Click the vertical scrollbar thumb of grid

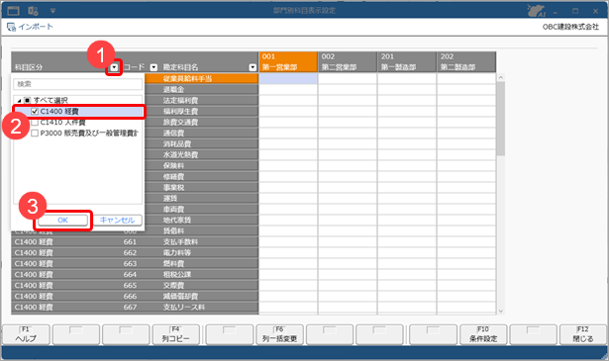coord(501,119)
